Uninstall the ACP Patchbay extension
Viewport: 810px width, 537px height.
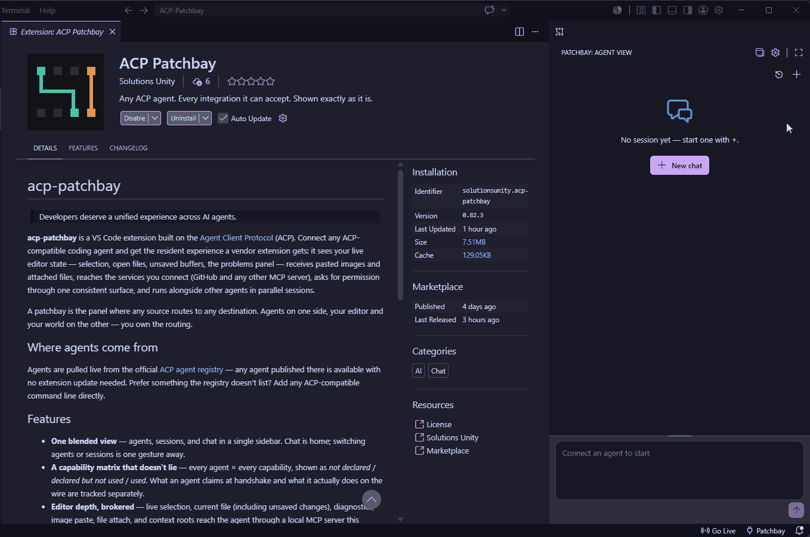tap(183, 118)
